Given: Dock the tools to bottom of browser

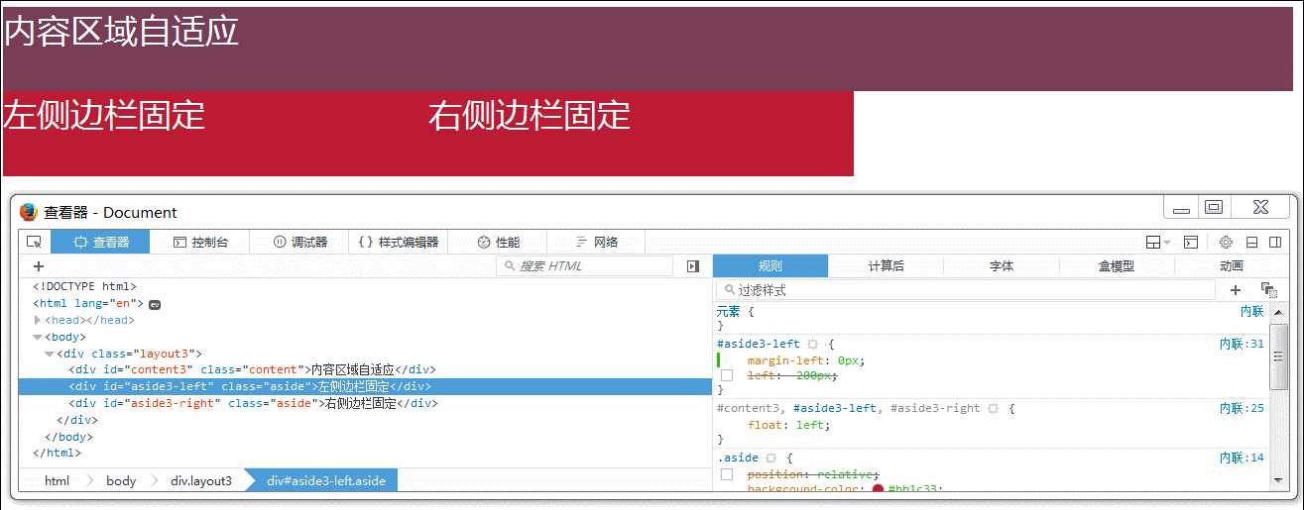Looking at the screenshot, I should pos(1251,242).
